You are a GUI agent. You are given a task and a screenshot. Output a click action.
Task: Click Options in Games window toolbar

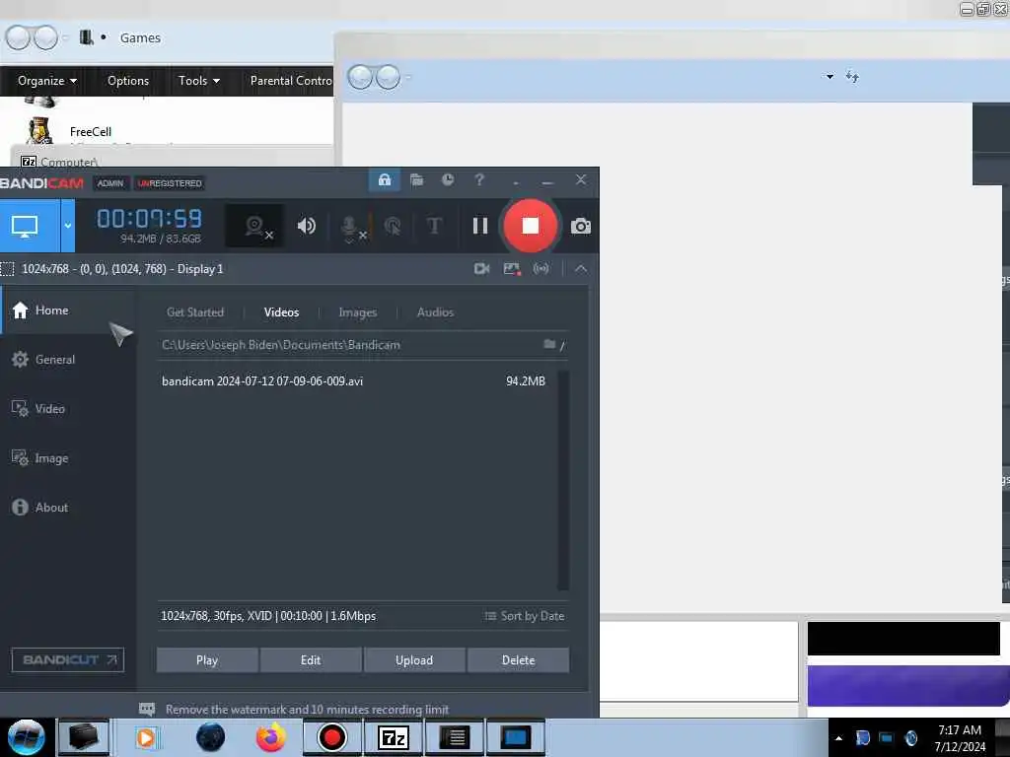click(128, 81)
